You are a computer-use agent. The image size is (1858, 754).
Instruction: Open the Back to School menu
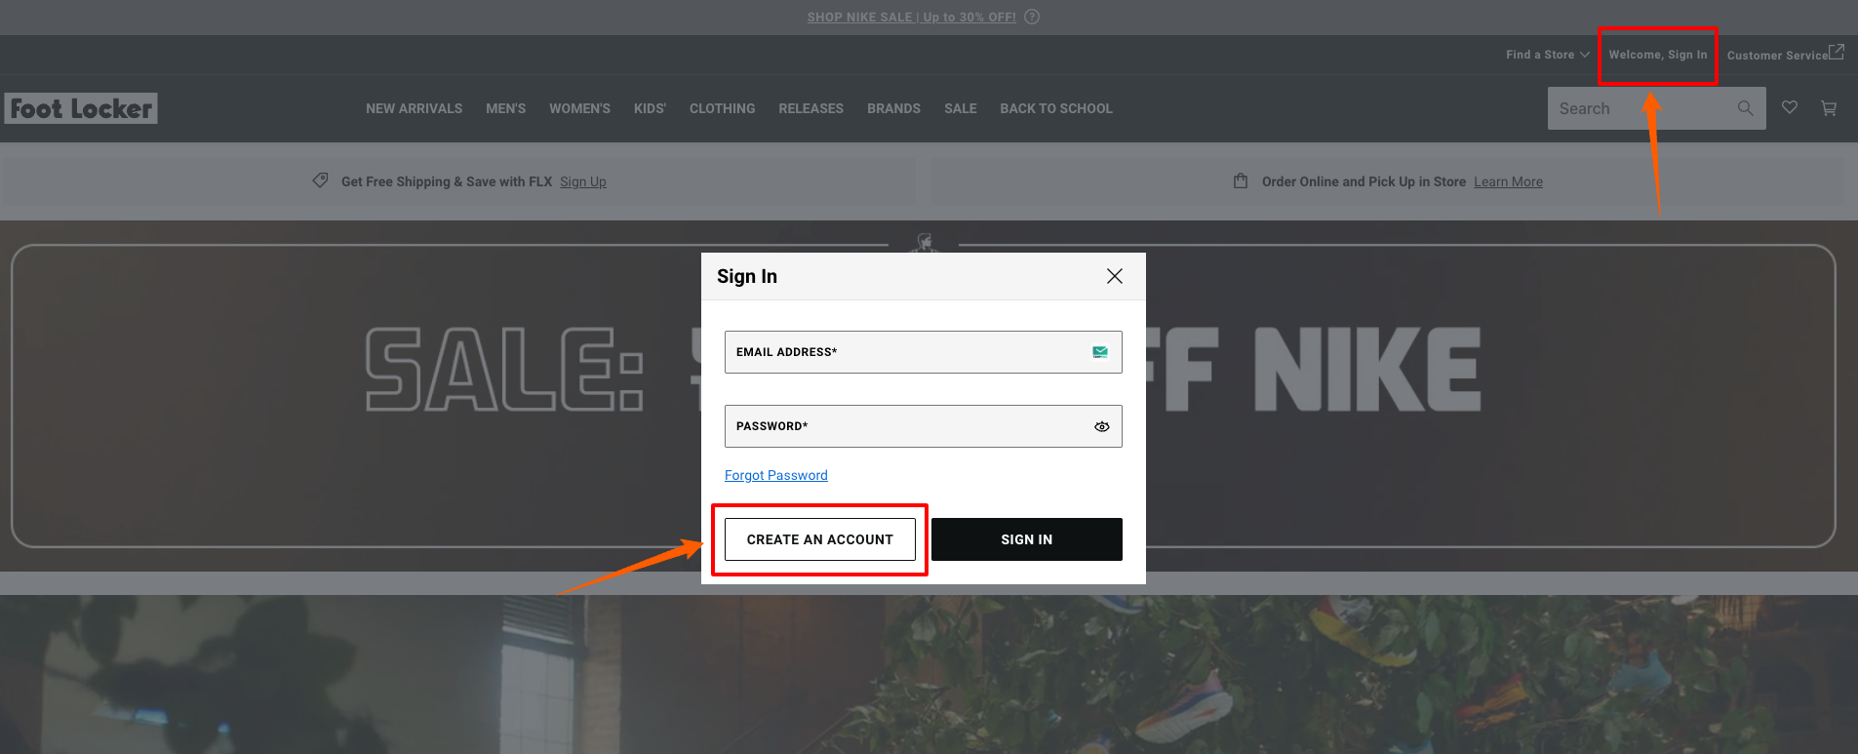(x=1056, y=108)
